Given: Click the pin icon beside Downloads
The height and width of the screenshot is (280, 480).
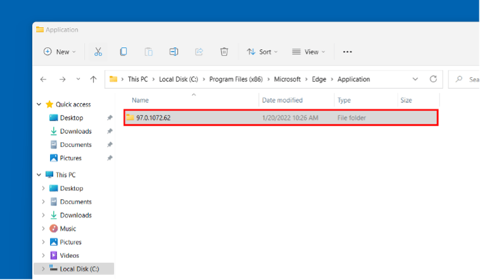Looking at the screenshot, I should tap(110, 131).
